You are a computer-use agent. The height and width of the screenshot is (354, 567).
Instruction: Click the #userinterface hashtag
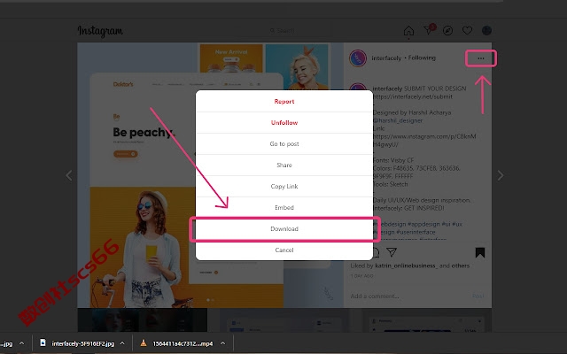[x=416, y=232]
